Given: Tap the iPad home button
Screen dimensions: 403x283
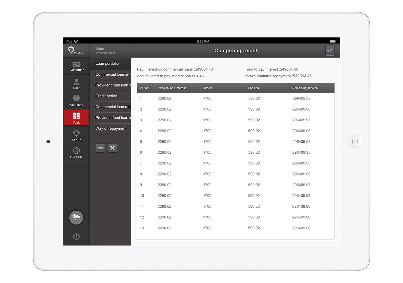Looking at the screenshot, I should (x=355, y=141).
